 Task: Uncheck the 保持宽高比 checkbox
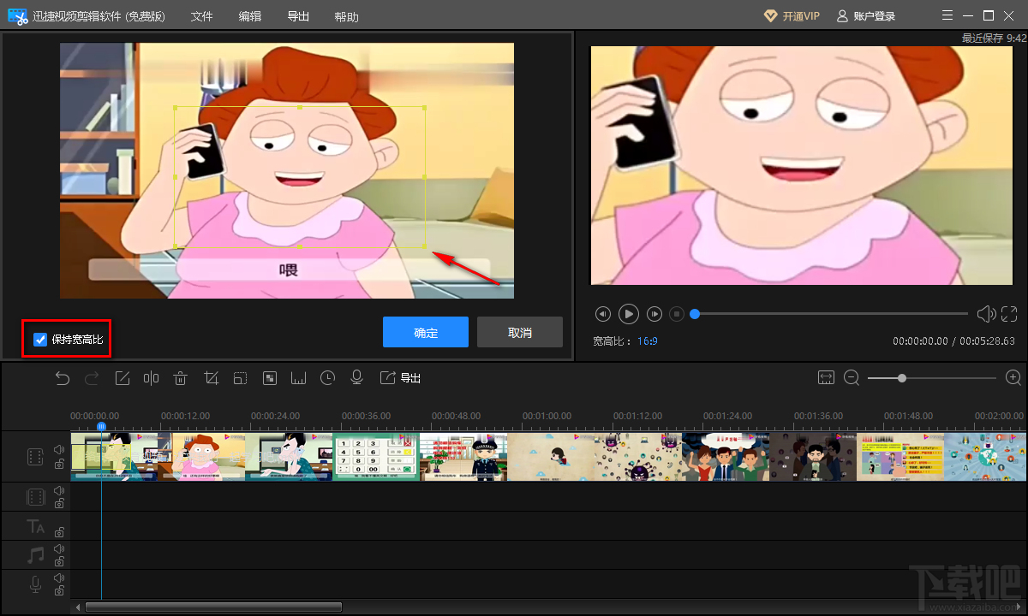pyautogui.click(x=40, y=340)
